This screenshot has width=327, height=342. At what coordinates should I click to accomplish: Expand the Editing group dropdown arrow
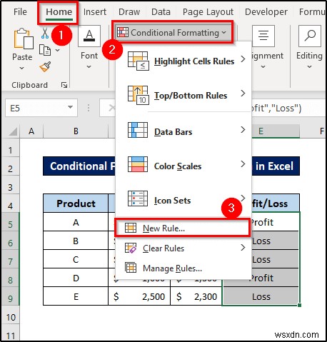(x=309, y=67)
